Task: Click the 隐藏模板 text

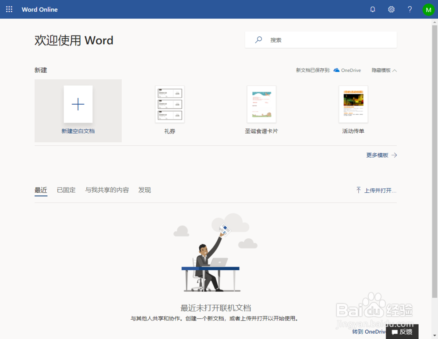Action: 381,71
